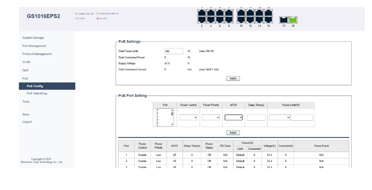Select the port 3 jack icon
The width and height of the screenshot is (372, 190).
click(x=211, y=13)
